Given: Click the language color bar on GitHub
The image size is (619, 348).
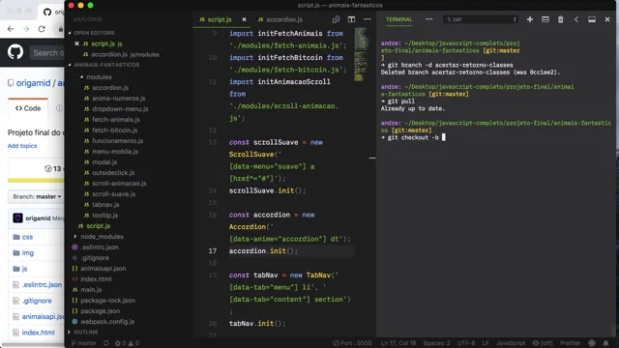Looking at the screenshot, I should click(36, 181).
